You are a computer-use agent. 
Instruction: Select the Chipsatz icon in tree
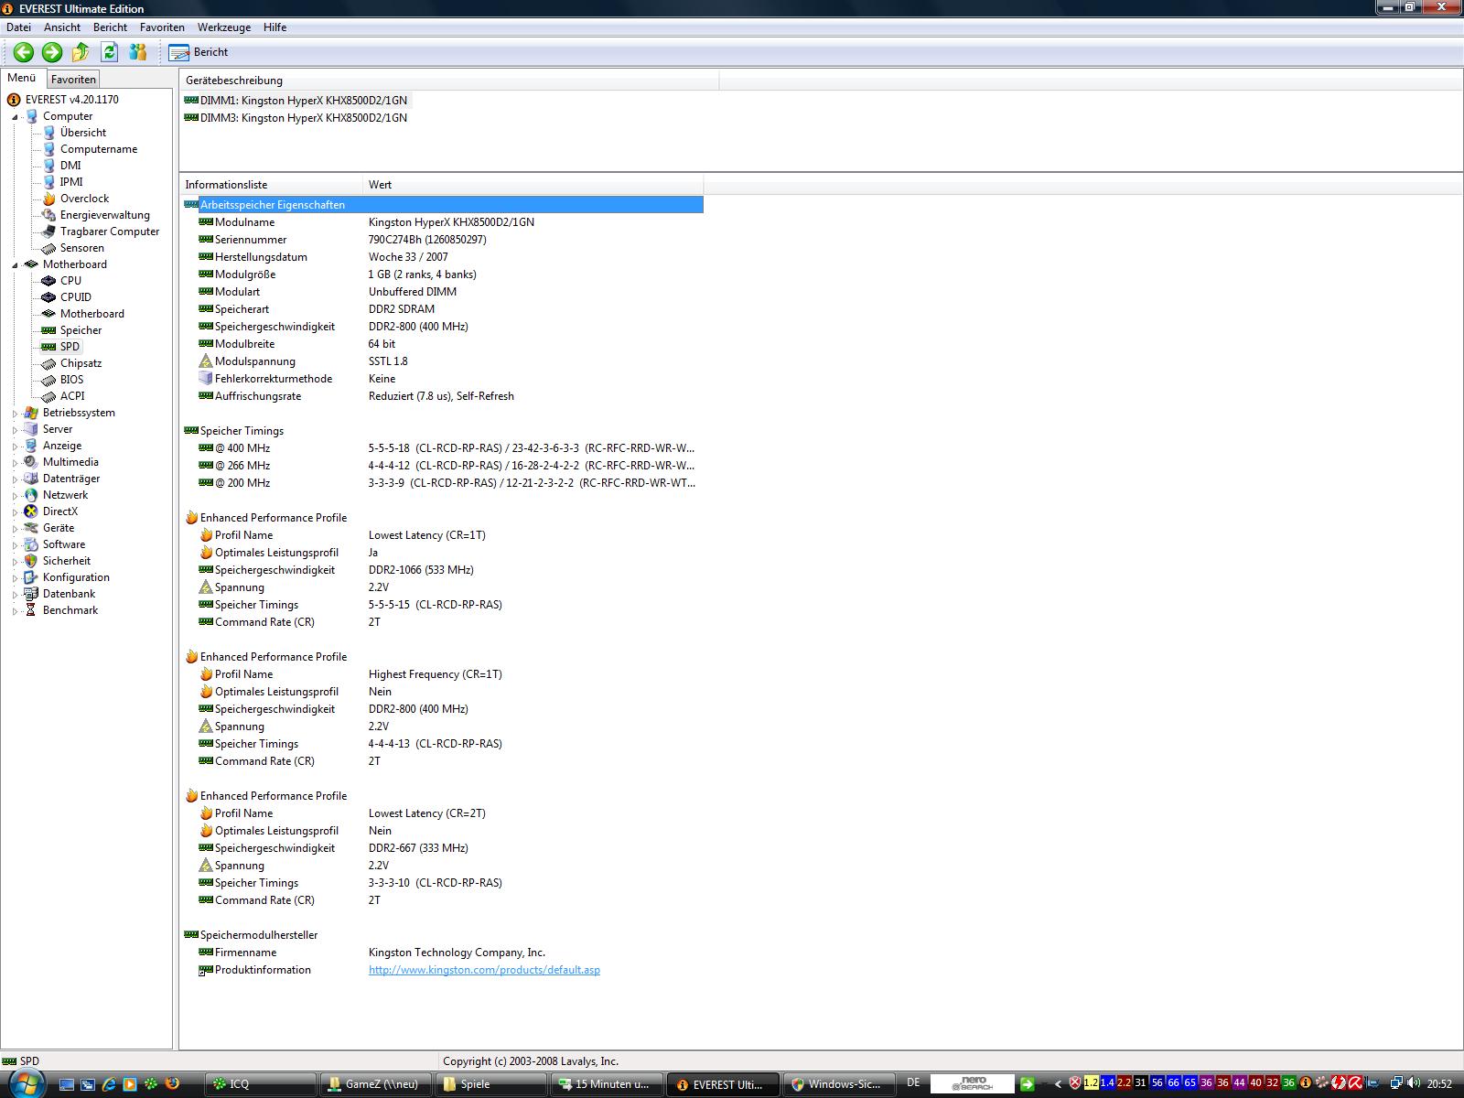click(48, 363)
